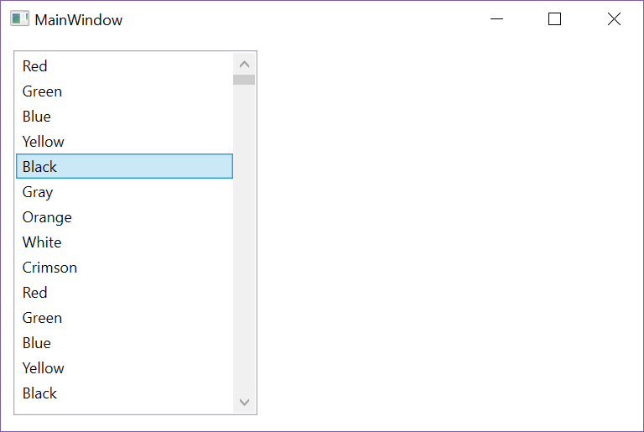Image resolution: width=644 pixels, height=432 pixels.
Task: Maximize the MainWindow window
Action: pos(554,19)
